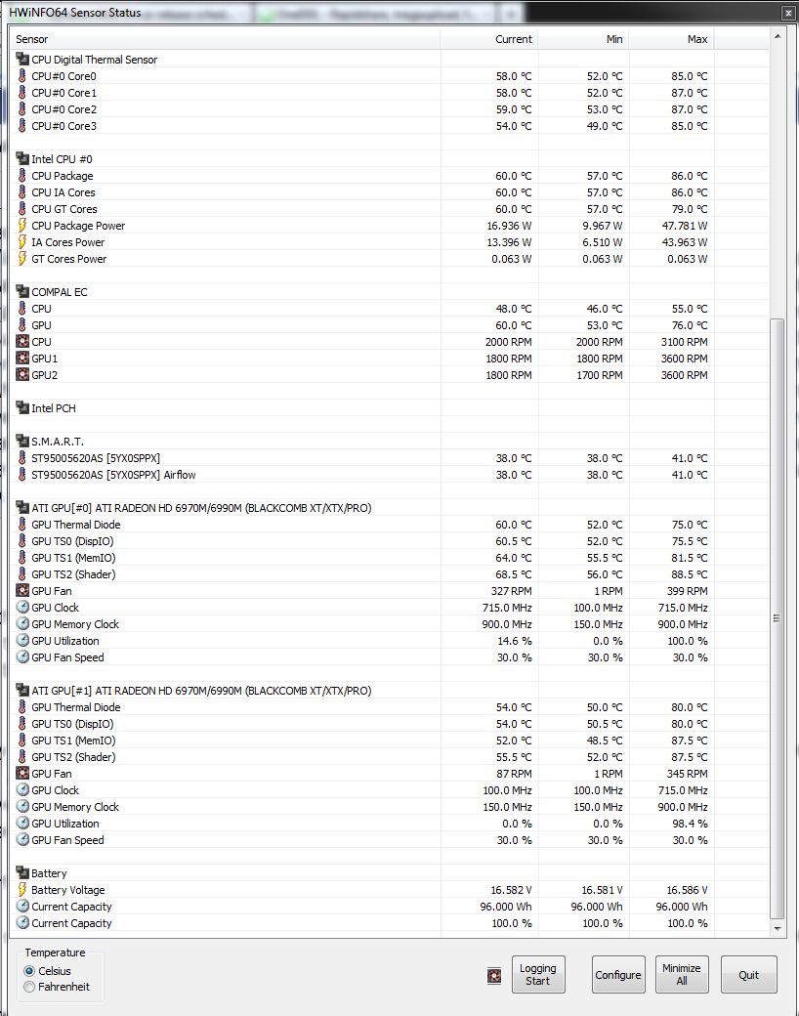The width and height of the screenshot is (799, 1016).
Task: Click thermometer icon beside CPU Package
Action: [22, 176]
